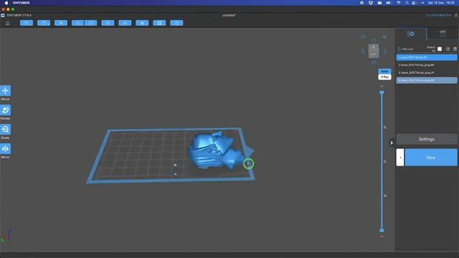Click the trash delete icon in File List header
The width and height of the screenshot is (459, 258).
coord(455,49)
